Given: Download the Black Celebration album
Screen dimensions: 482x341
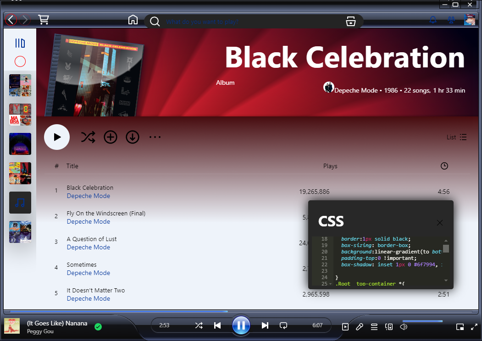Looking at the screenshot, I should click(133, 137).
